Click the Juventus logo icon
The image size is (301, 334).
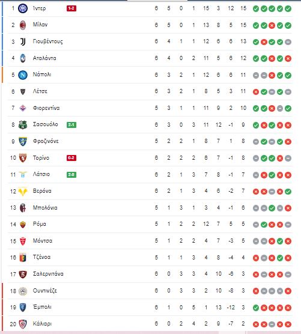[23, 42]
